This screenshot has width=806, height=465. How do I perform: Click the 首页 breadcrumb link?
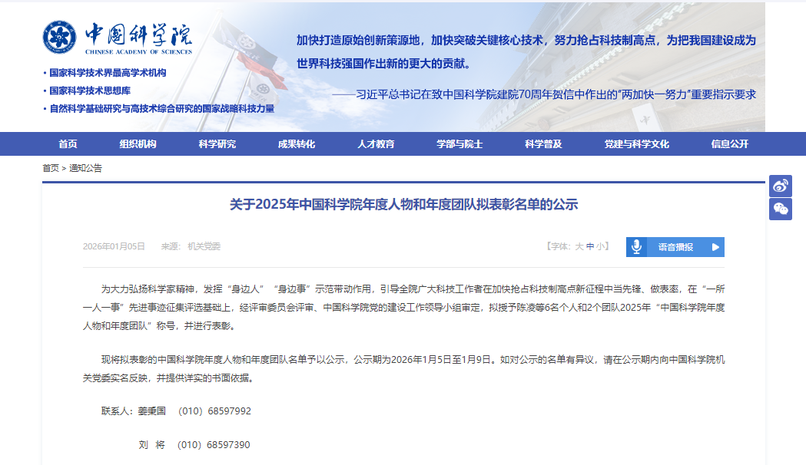50,168
